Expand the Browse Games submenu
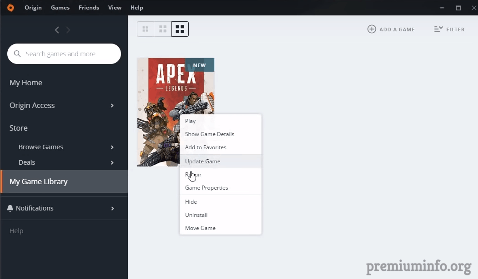Viewport: 478px width, 279px height. pos(112,147)
